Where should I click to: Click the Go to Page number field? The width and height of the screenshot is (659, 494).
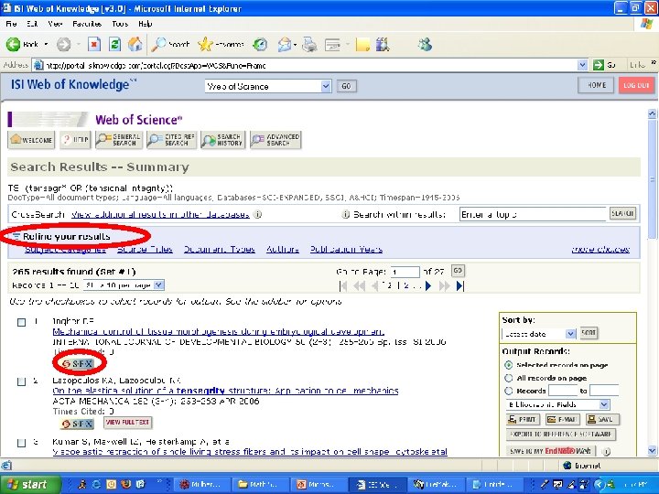(405, 272)
